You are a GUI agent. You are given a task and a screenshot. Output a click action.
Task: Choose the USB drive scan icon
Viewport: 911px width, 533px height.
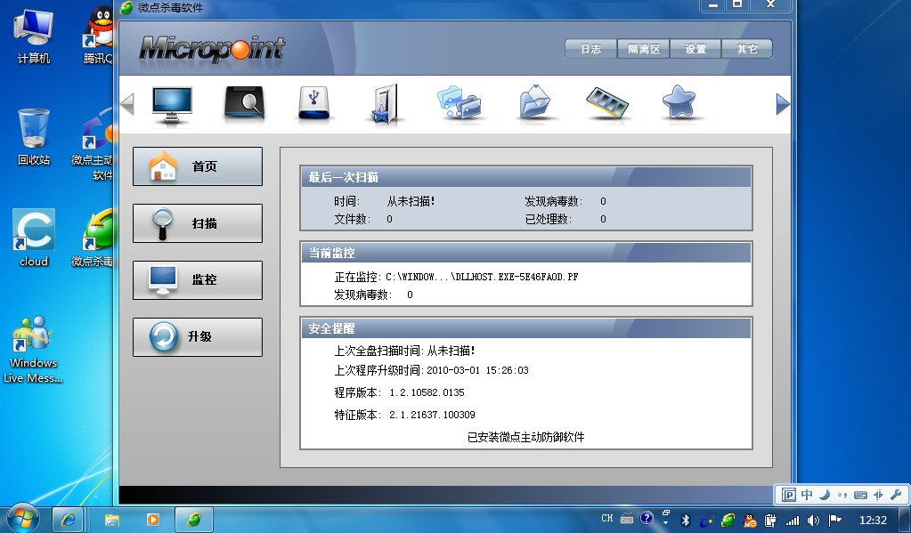point(313,103)
